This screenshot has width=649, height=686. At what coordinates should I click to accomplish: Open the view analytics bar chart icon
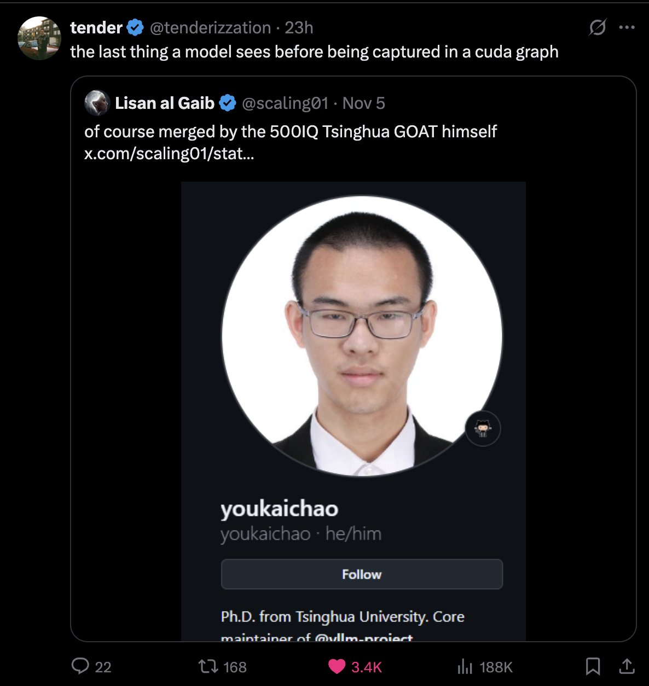coord(465,666)
